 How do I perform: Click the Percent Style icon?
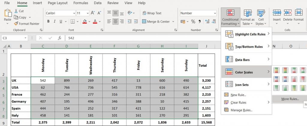tap(193, 22)
